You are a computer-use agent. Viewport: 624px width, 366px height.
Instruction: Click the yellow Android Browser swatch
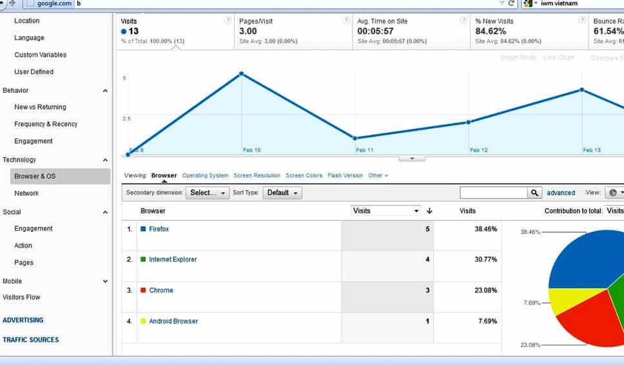(143, 322)
